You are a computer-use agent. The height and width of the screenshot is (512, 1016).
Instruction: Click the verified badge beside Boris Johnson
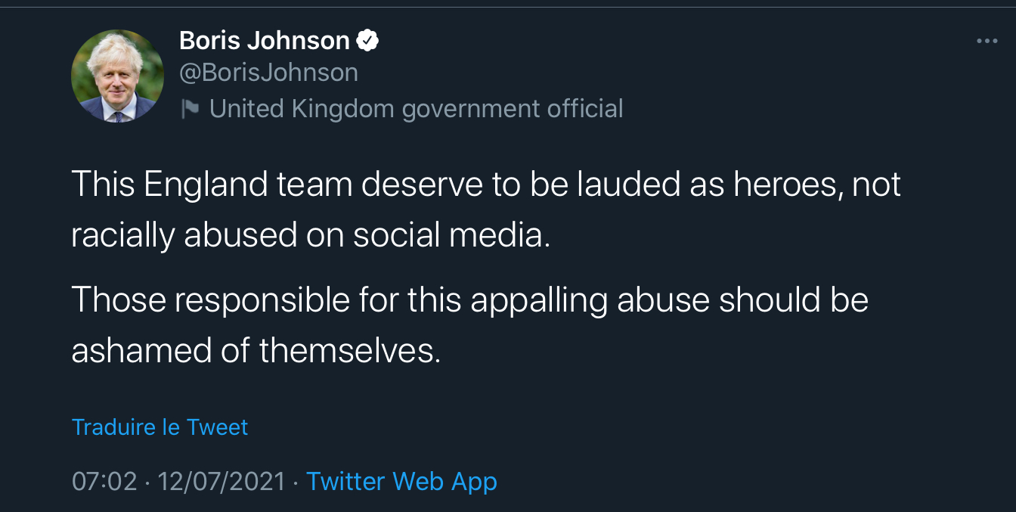(x=367, y=41)
